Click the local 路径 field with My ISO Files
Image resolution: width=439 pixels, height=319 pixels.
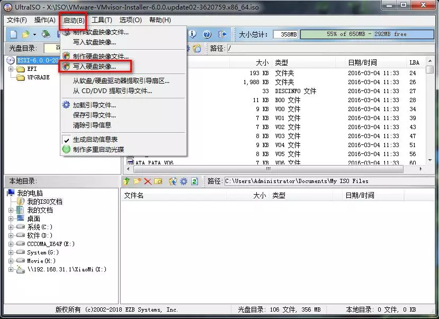point(329,181)
